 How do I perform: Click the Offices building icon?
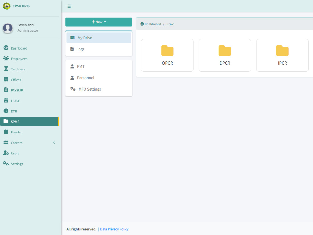coord(6,79)
